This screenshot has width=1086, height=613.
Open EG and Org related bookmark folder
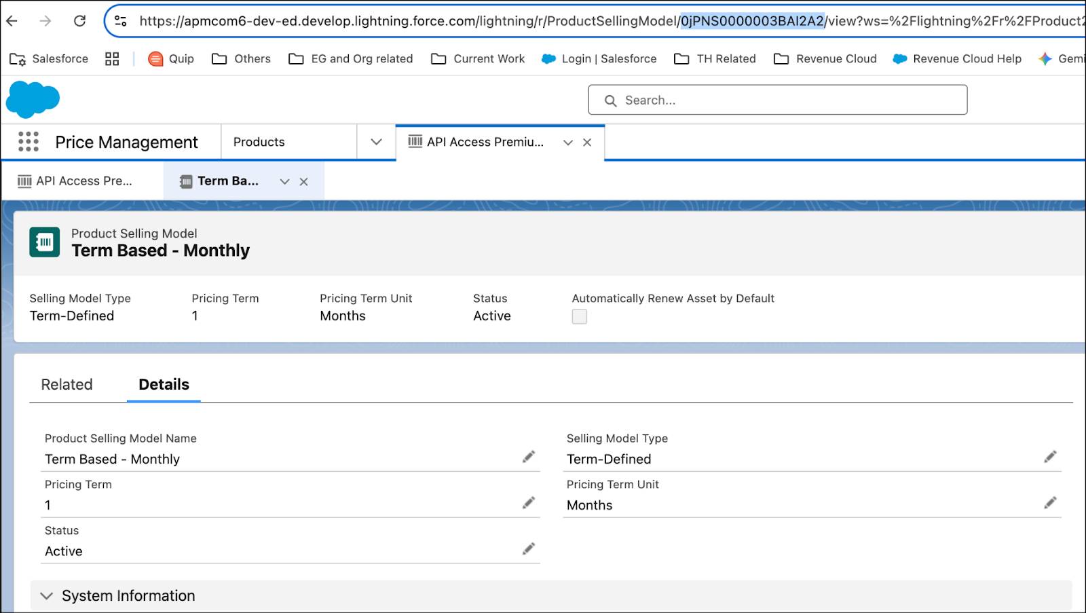pos(351,59)
